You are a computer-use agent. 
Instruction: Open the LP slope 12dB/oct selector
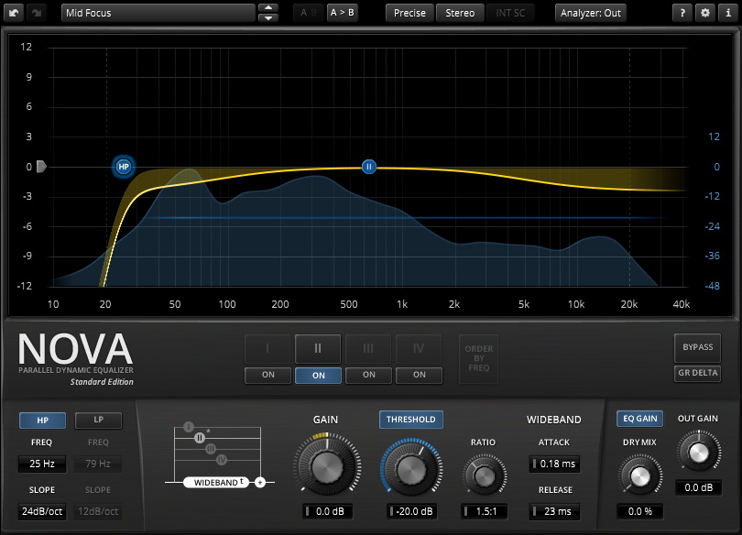98,511
